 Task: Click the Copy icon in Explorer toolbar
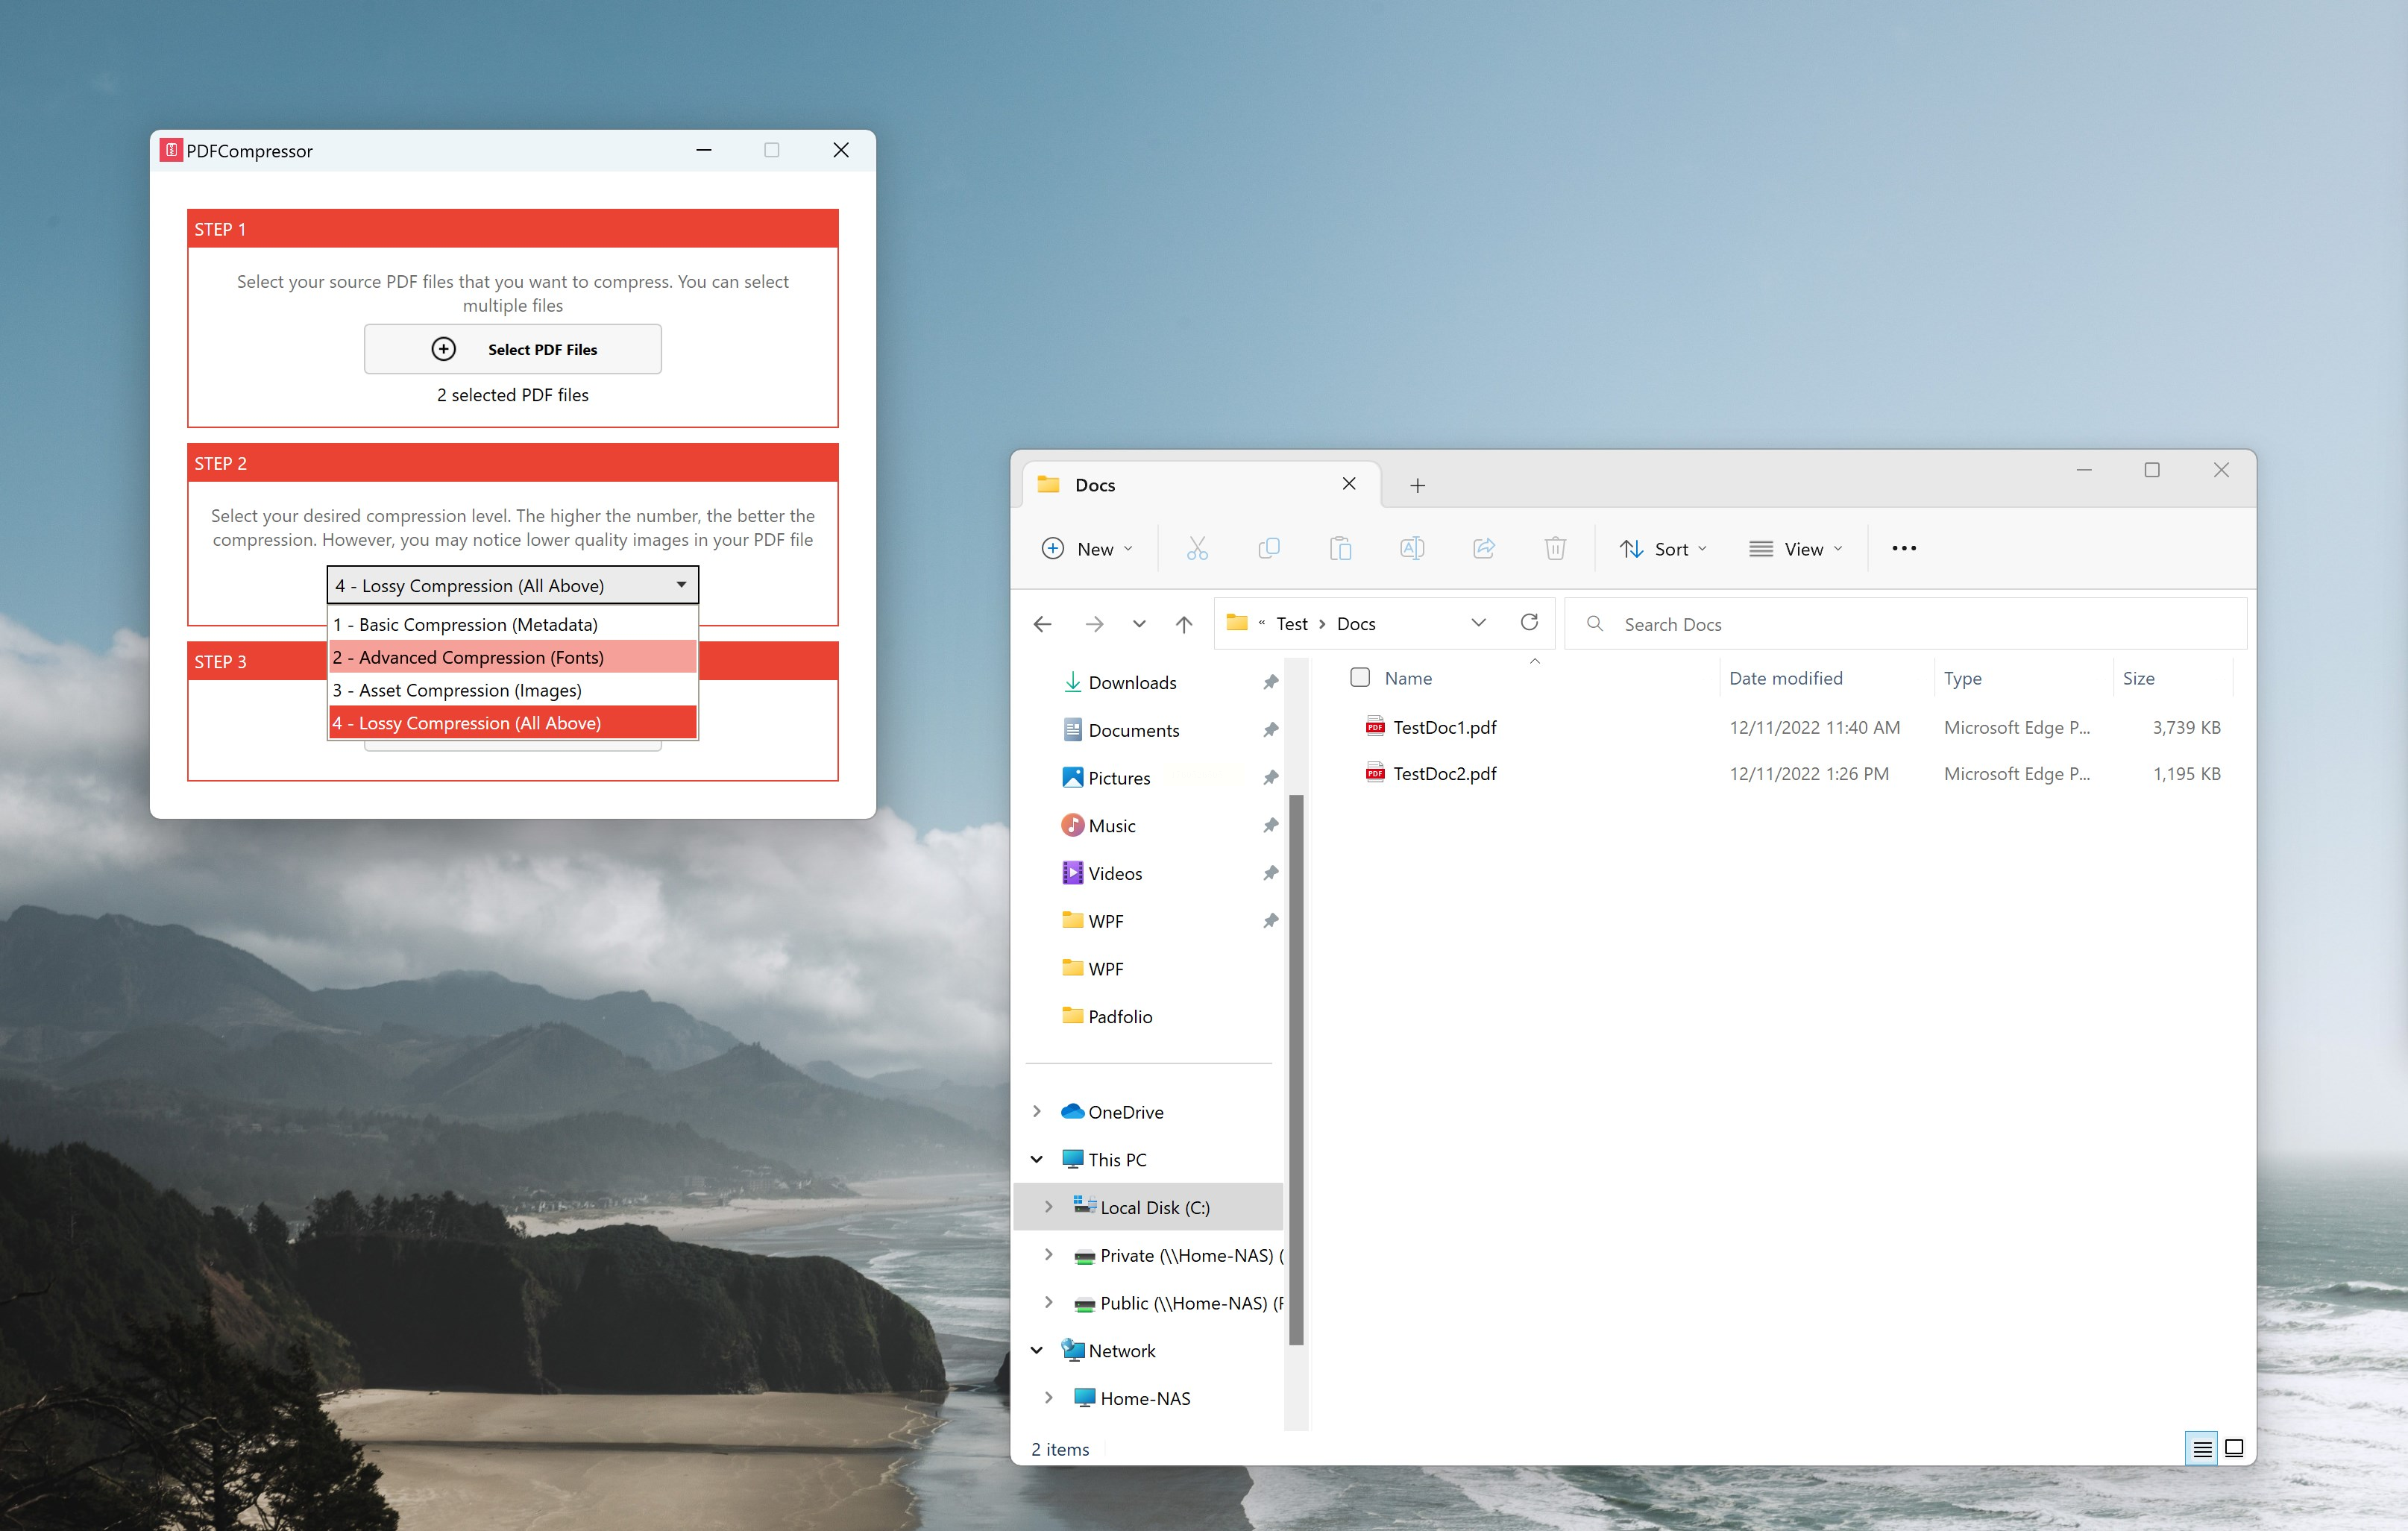pyautogui.click(x=1268, y=548)
